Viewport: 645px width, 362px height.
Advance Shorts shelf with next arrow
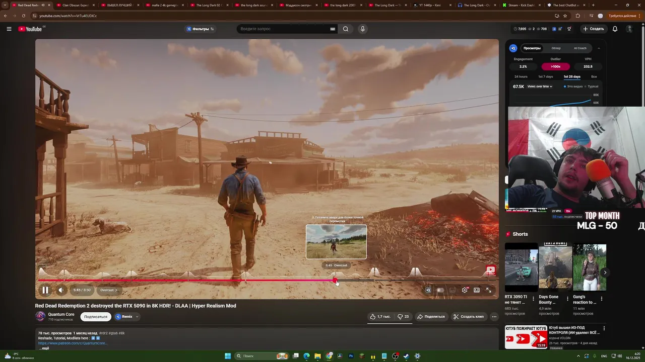tap(605, 273)
